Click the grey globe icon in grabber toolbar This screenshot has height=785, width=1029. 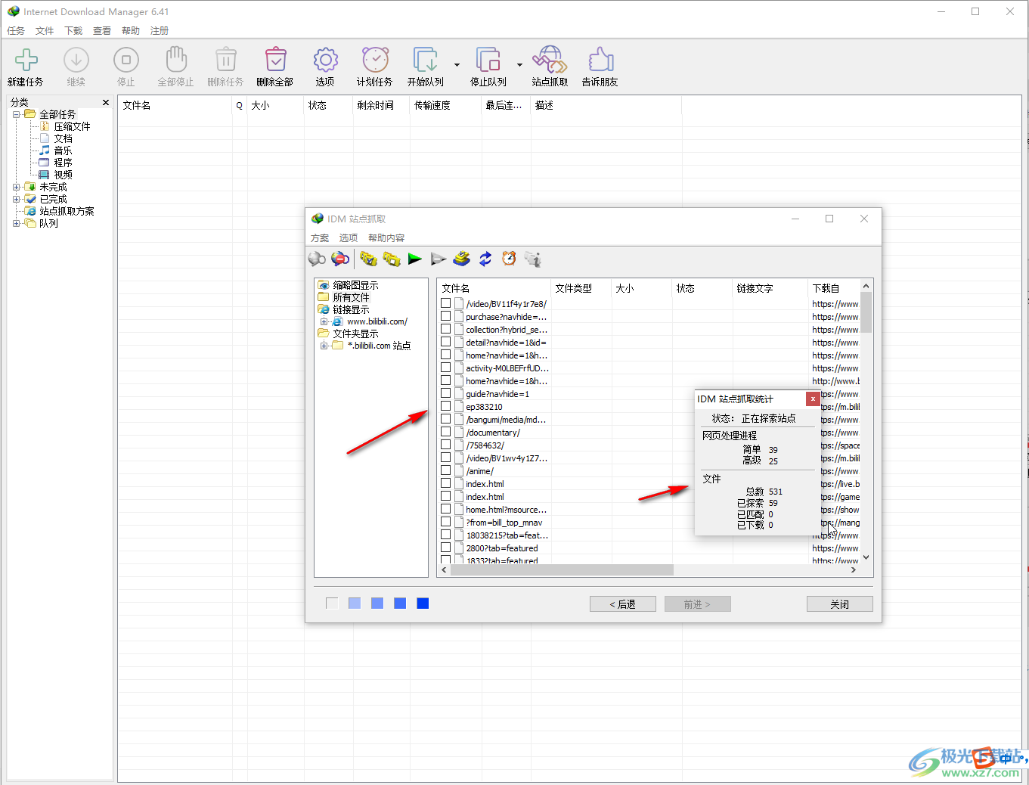pos(317,259)
